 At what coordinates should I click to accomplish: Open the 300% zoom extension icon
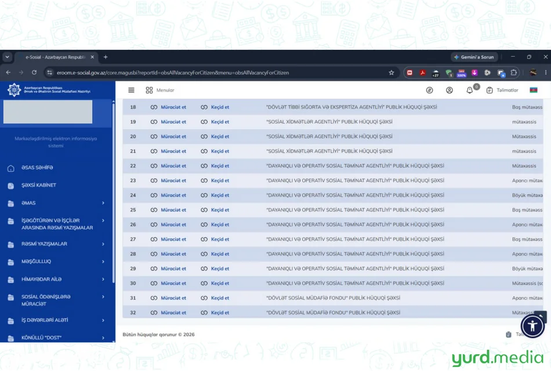pos(462,73)
